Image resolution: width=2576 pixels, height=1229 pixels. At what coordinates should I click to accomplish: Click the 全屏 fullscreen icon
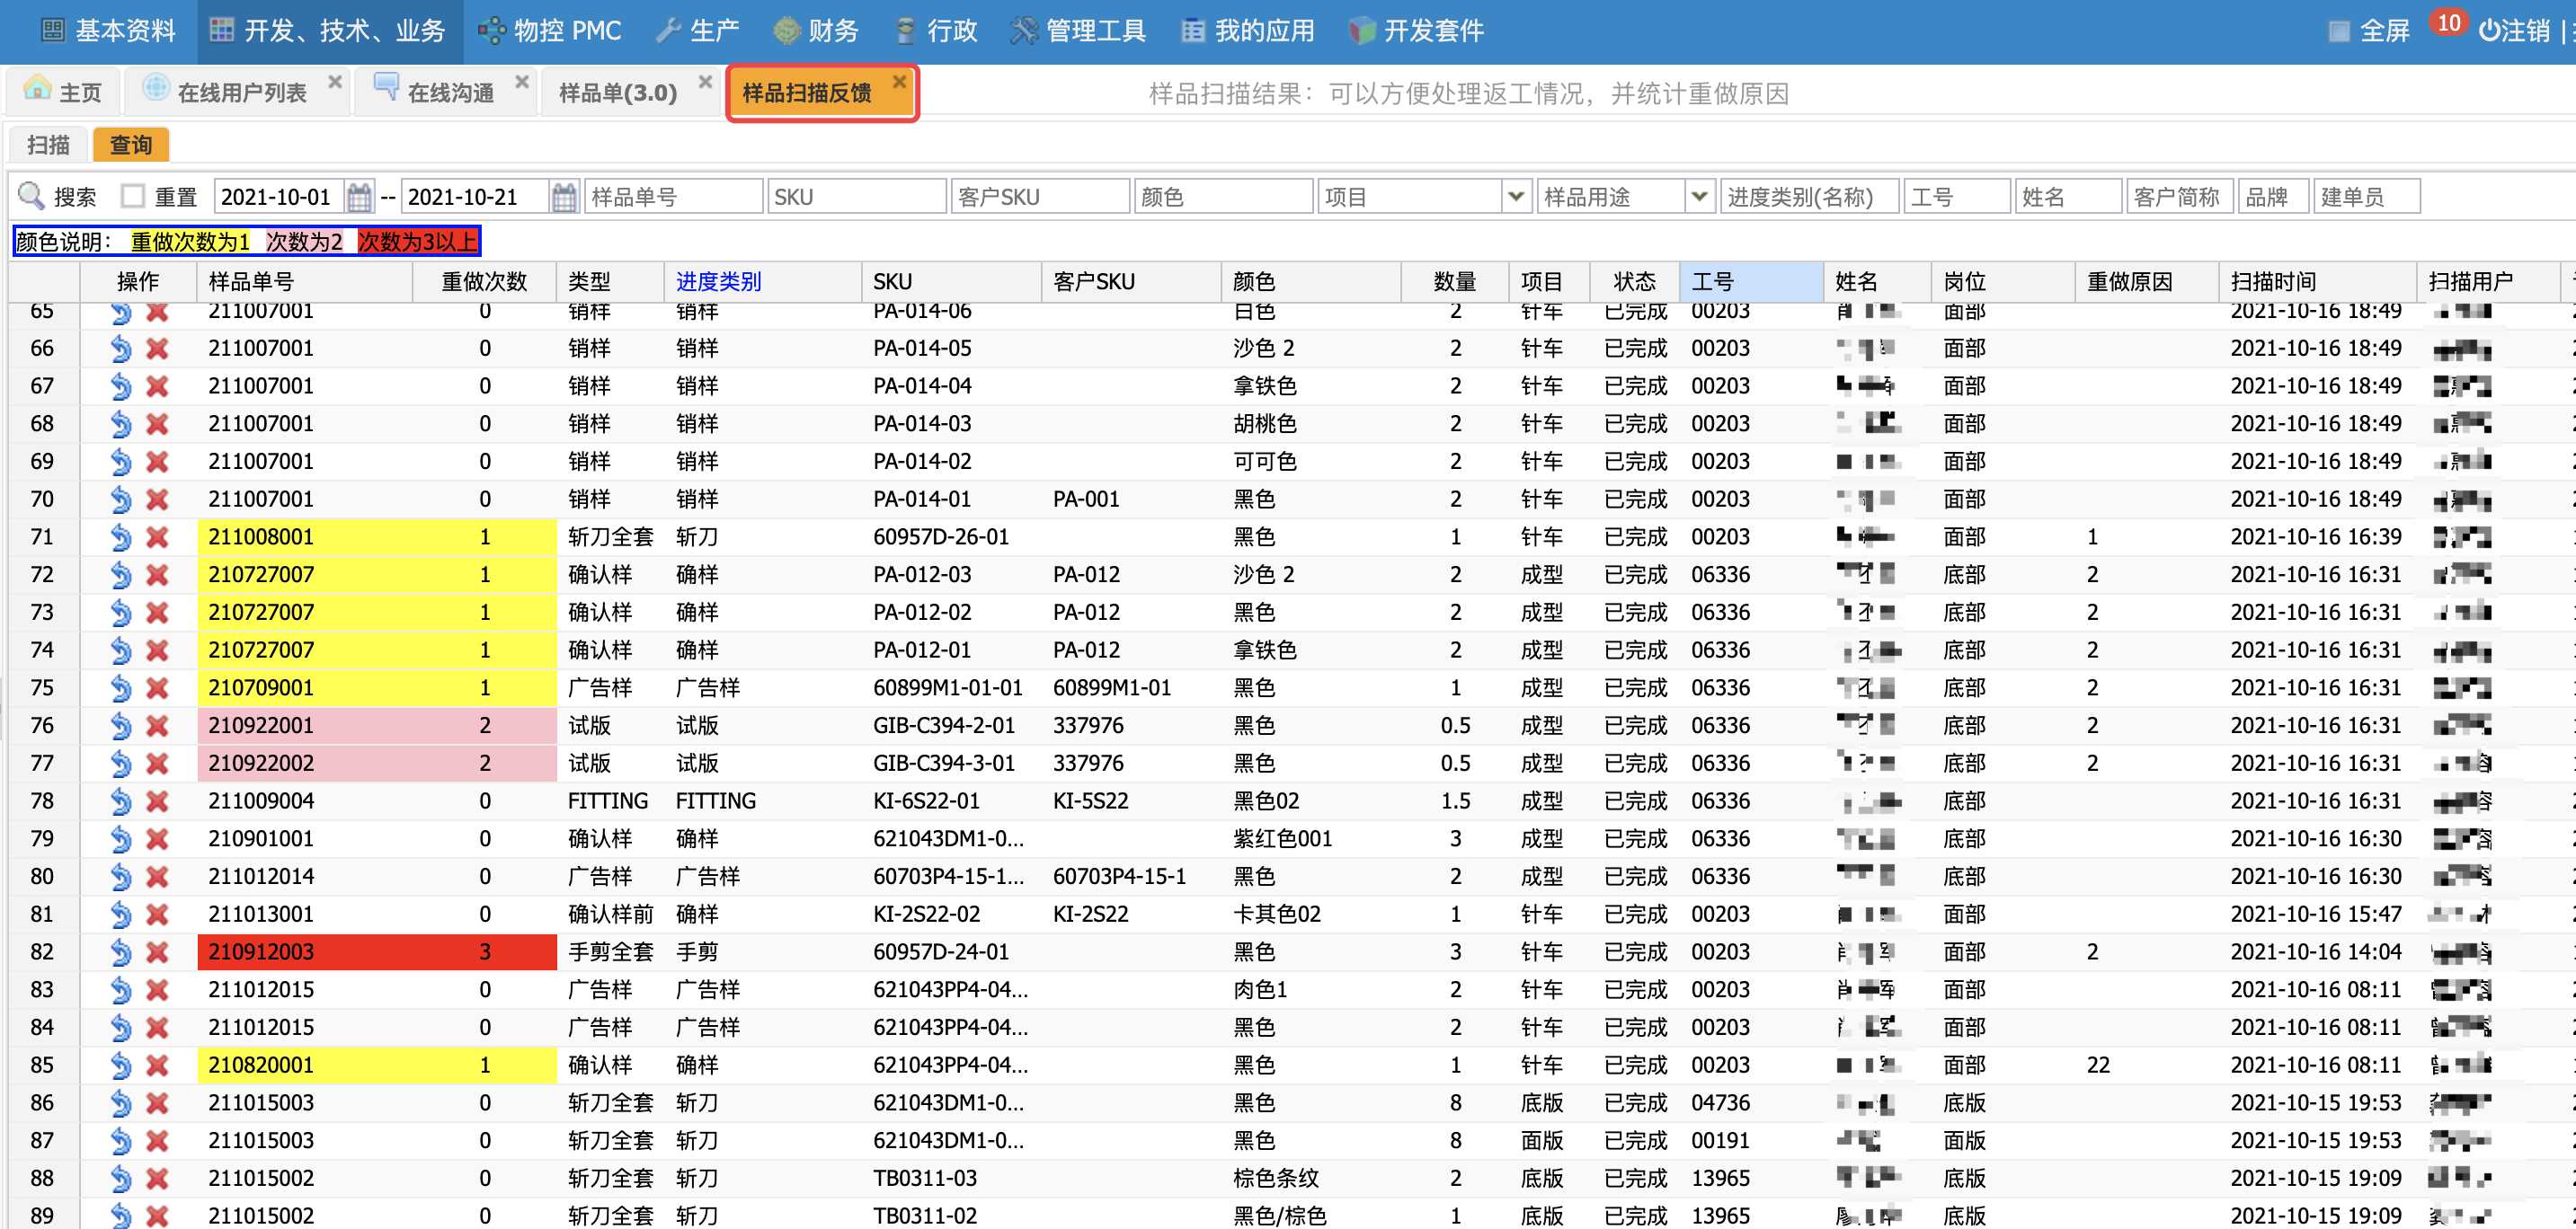pos(2339,31)
